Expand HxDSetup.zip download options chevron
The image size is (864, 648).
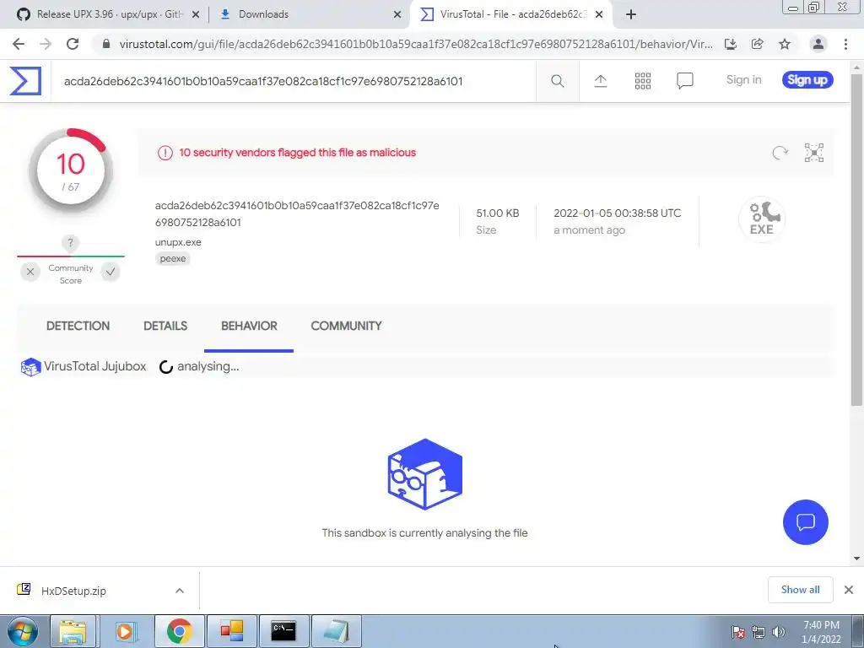point(180,591)
